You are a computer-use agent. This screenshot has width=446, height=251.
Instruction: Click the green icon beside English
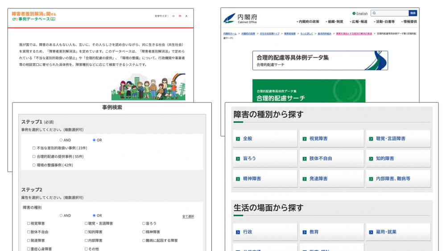point(354,13)
